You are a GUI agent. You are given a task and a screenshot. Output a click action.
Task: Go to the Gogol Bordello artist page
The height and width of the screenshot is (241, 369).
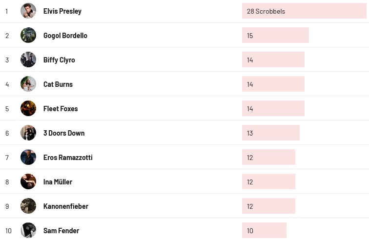point(65,36)
